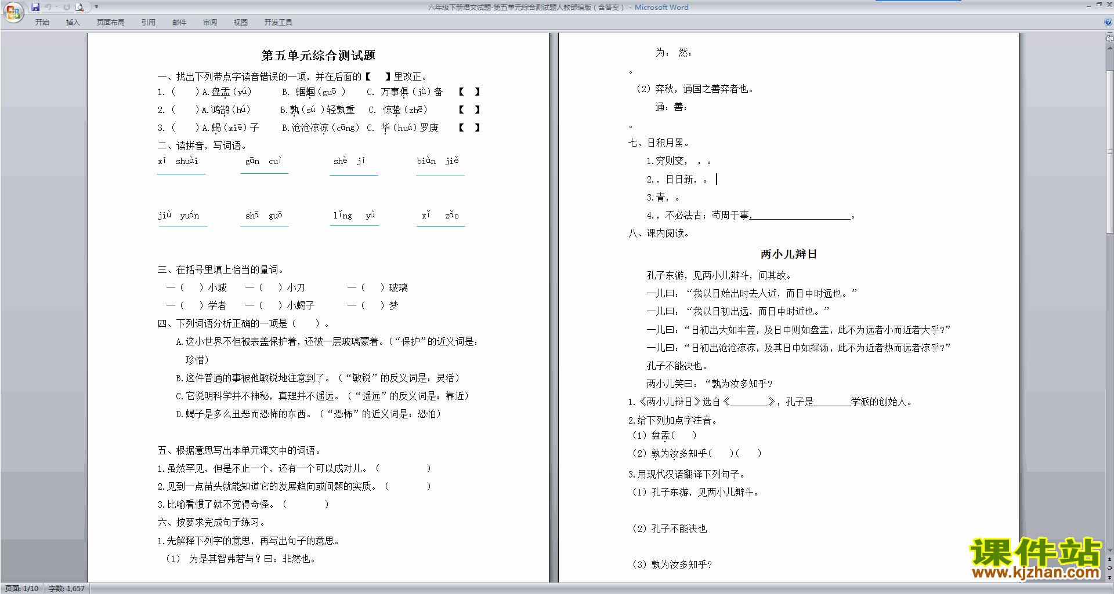Open Customize Quick Access Toolbar dropdown
Screen dimensions: 1114x594
tap(96, 7)
